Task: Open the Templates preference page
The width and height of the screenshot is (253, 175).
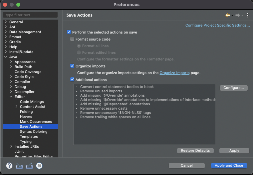Action: pos(29,137)
